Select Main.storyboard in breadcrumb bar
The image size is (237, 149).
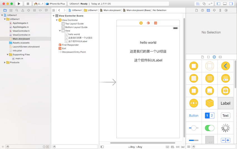[112, 10]
